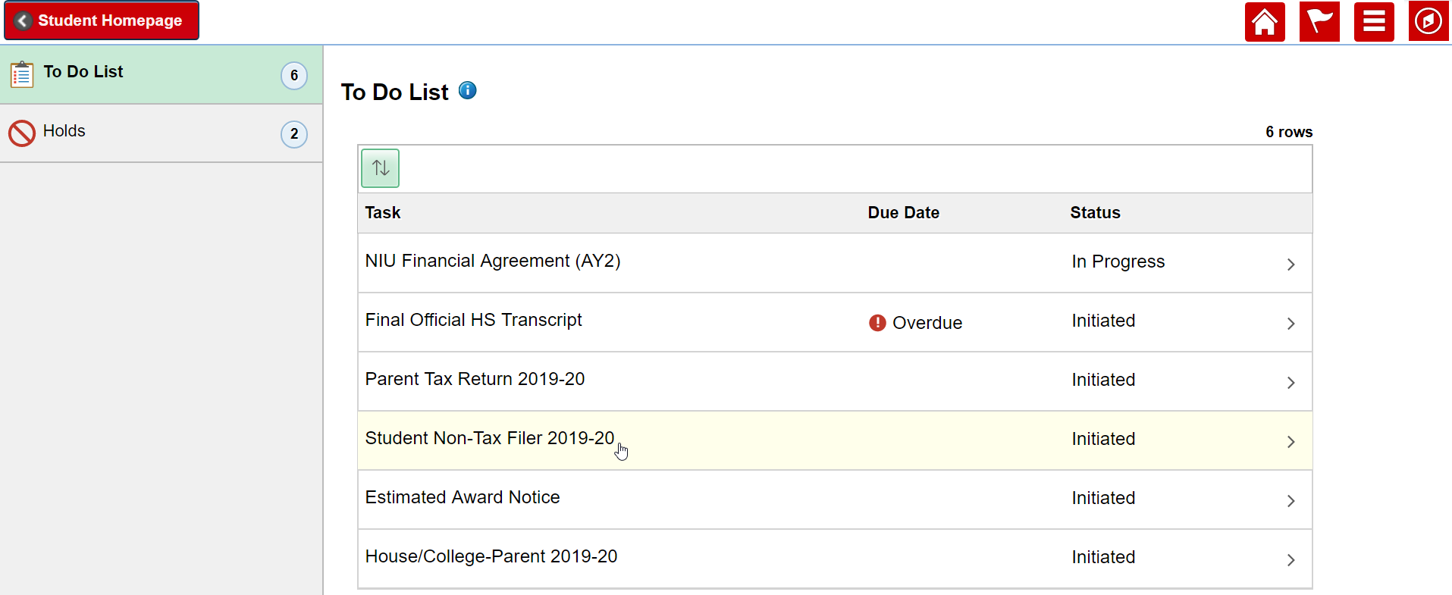Click the red Overdue alert icon
This screenshot has width=1452, height=595.
[x=877, y=323]
